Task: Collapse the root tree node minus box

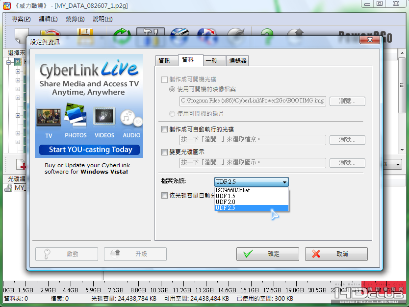Action: (9, 62)
